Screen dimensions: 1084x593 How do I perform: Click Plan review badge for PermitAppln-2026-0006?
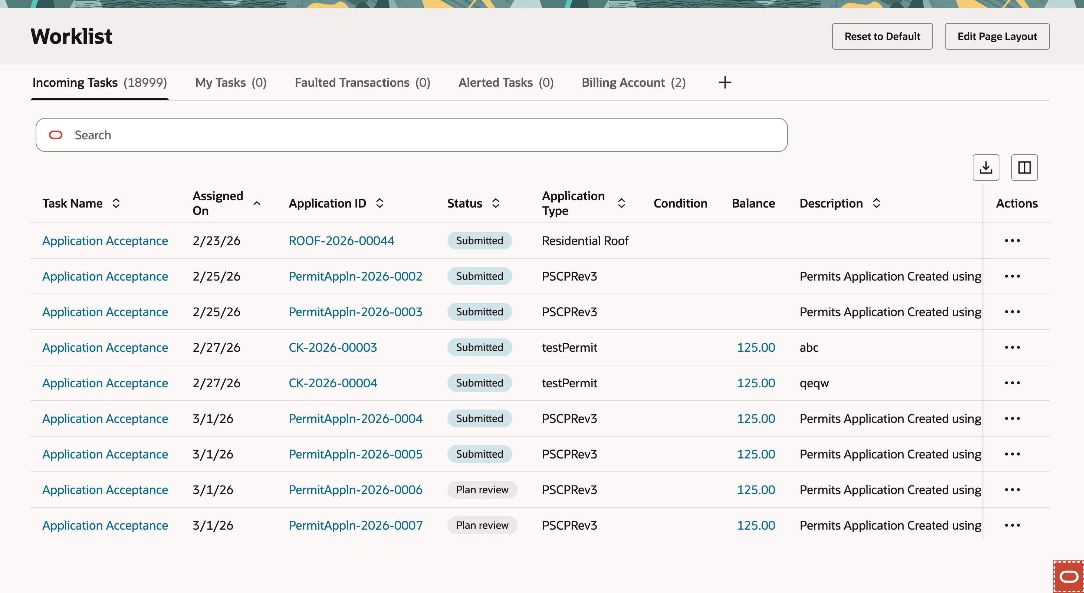(x=482, y=490)
